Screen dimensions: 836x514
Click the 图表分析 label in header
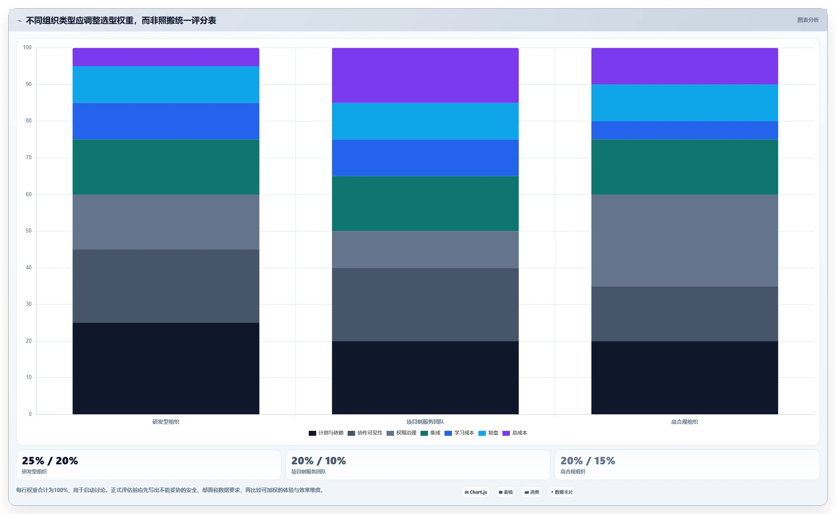coord(808,20)
